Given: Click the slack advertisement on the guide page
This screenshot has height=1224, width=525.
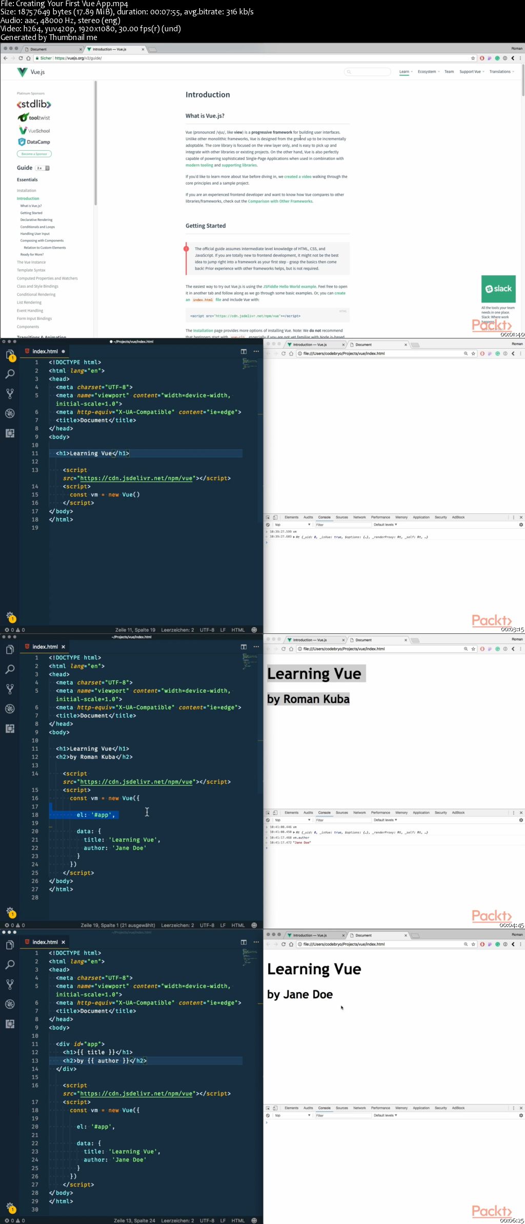Looking at the screenshot, I should coord(498,289).
